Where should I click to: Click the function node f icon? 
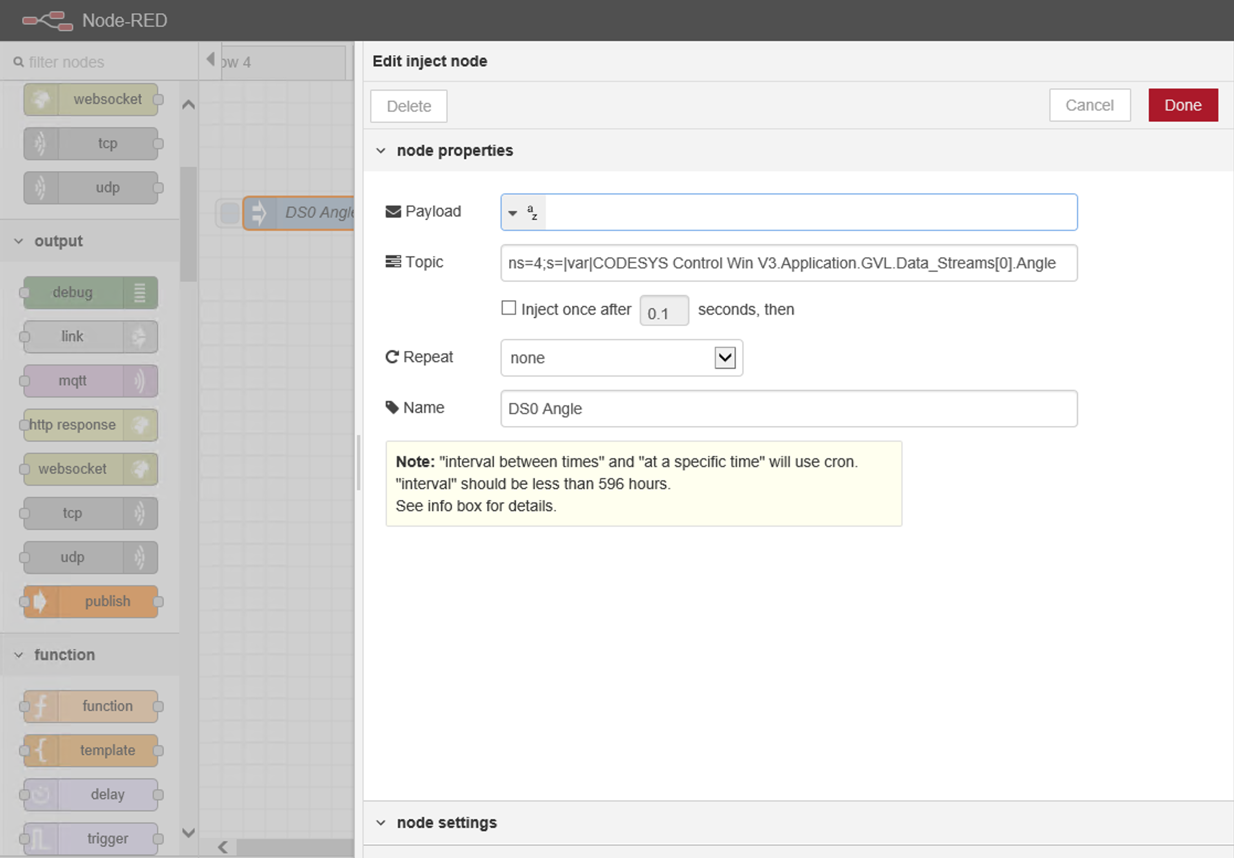point(41,706)
